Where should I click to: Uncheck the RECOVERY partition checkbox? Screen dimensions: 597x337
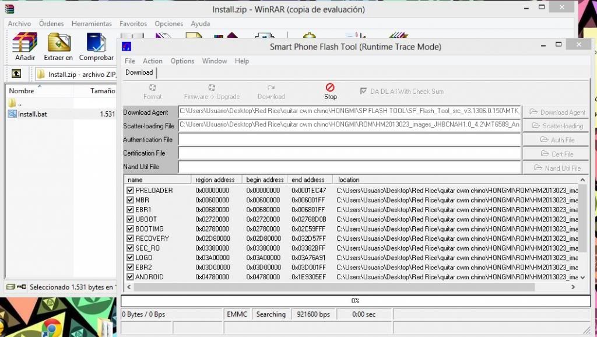(130, 238)
